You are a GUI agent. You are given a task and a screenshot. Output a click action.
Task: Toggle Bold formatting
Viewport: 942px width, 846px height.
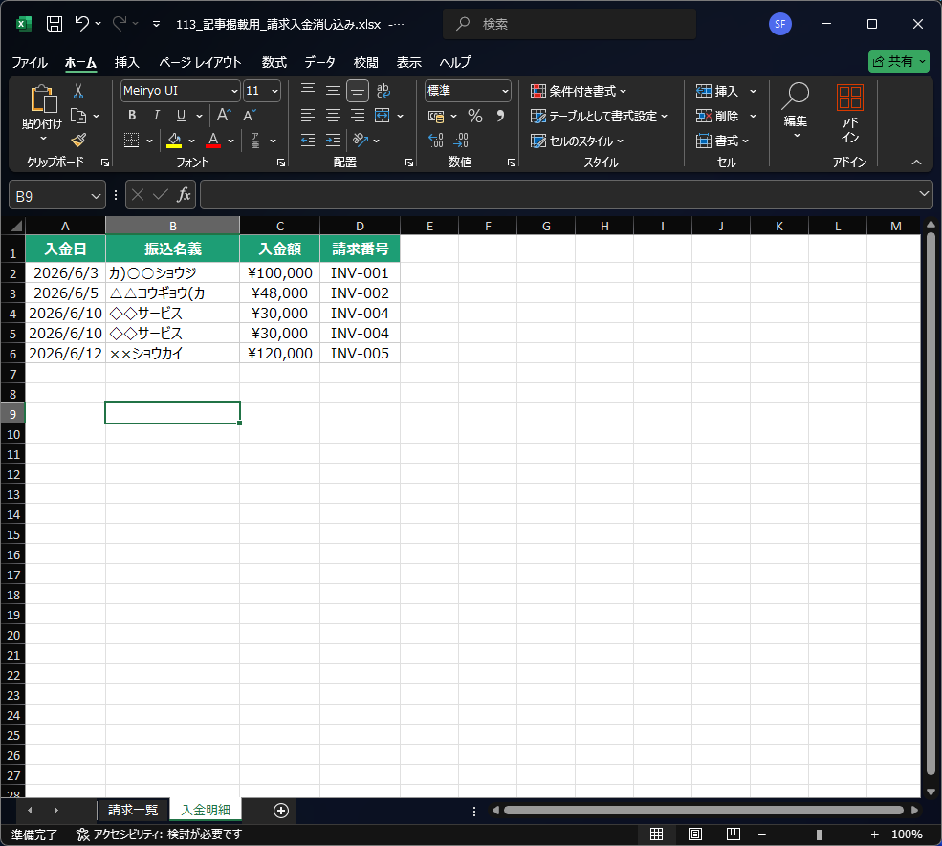click(132, 116)
